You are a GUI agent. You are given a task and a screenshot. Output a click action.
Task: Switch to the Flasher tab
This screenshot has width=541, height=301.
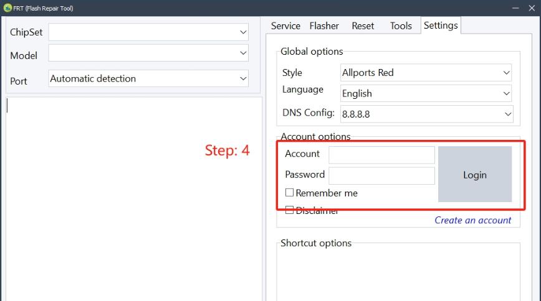[x=324, y=26]
